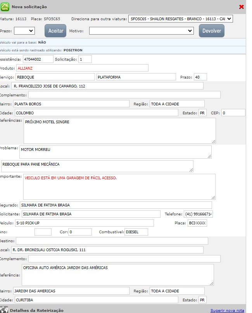
Task: Close the Nova solicitação dialog with red X
Action: pos(242,7)
